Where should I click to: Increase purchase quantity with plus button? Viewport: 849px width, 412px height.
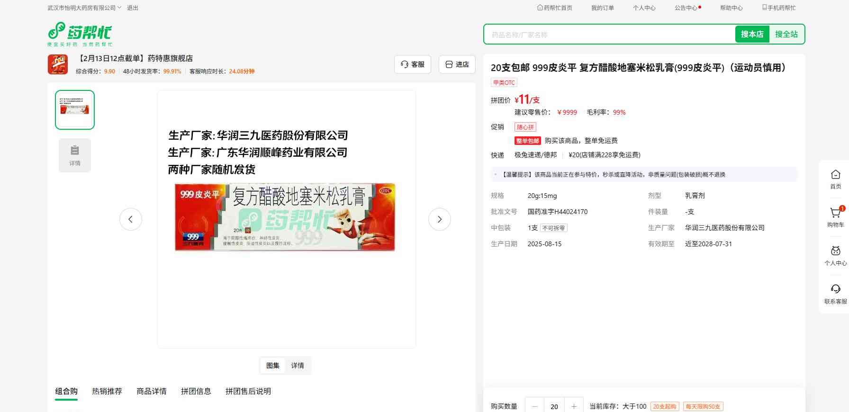pos(574,406)
